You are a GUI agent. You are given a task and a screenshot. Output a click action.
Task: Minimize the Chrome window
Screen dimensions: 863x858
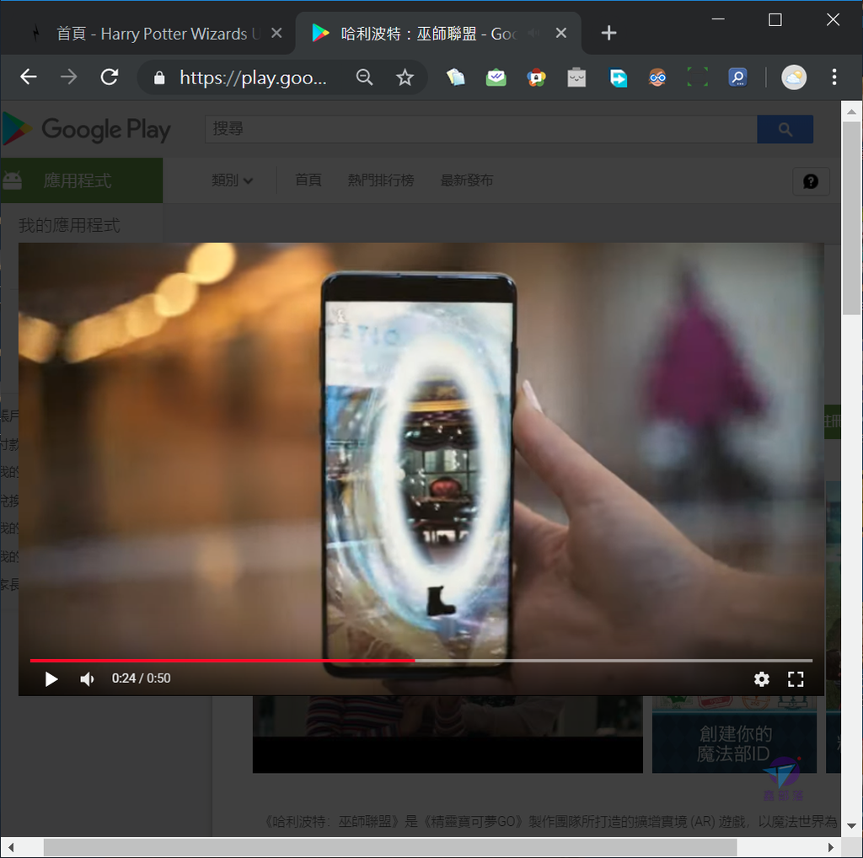[718, 19]
